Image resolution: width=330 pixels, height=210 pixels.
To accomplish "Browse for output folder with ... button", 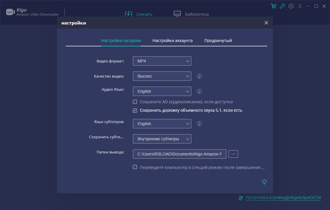I will [x=233, y=154].
